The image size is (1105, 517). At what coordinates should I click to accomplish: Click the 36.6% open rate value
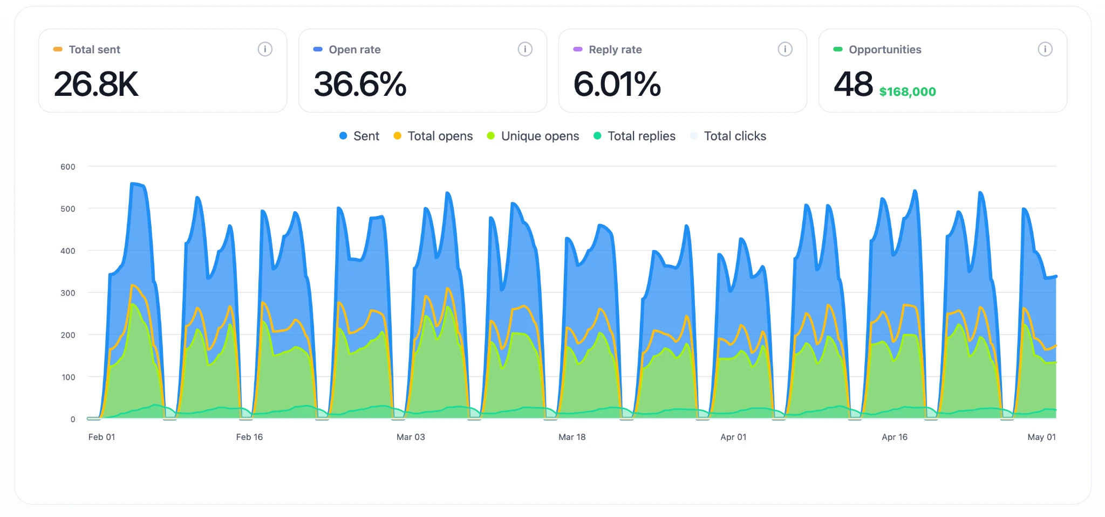[360, 85]
